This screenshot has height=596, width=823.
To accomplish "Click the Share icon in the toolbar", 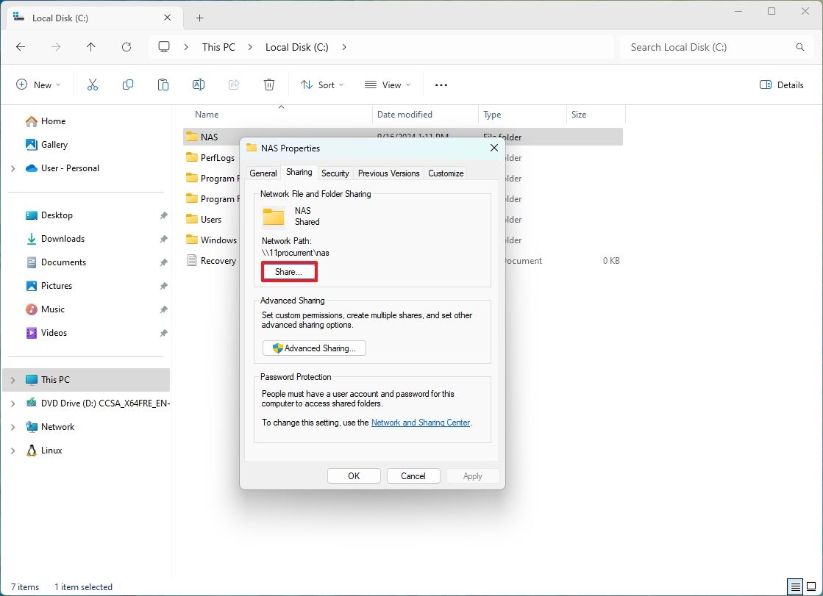I will [x=234, y=85].
